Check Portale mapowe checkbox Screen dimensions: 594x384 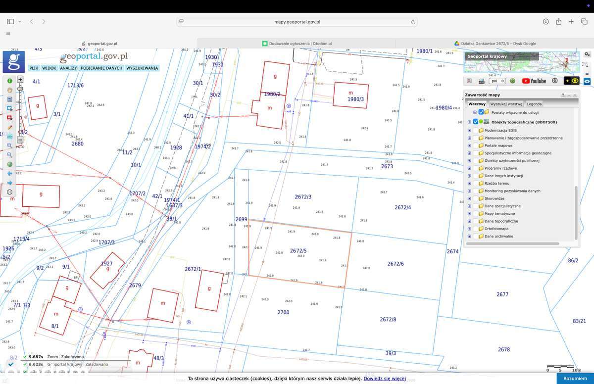pyautogui.click(x=476, y=145)
